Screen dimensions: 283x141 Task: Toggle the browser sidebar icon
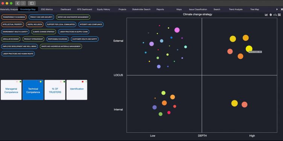pyautogui.click(x=32, y=3)
